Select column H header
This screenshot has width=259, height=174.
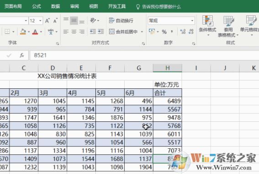pyautogui.click(x=168, y=68)
